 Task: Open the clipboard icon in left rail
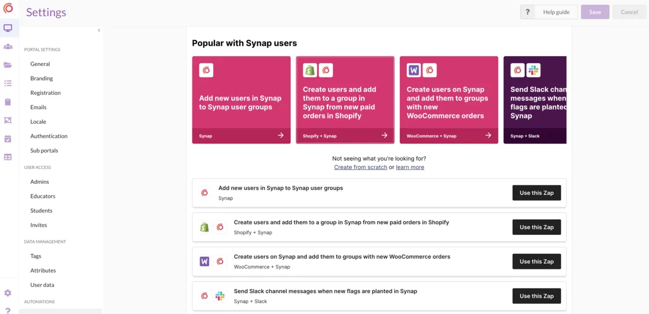point(8,102)
